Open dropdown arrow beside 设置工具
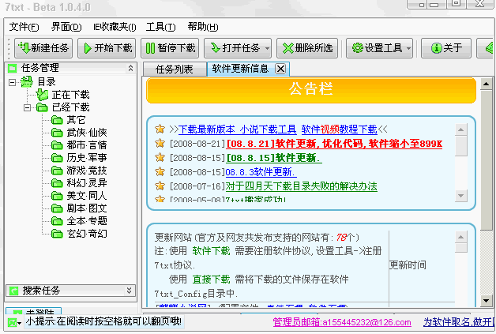The height and width of the screenshot is (334, 496). click(x=408, y=48)
